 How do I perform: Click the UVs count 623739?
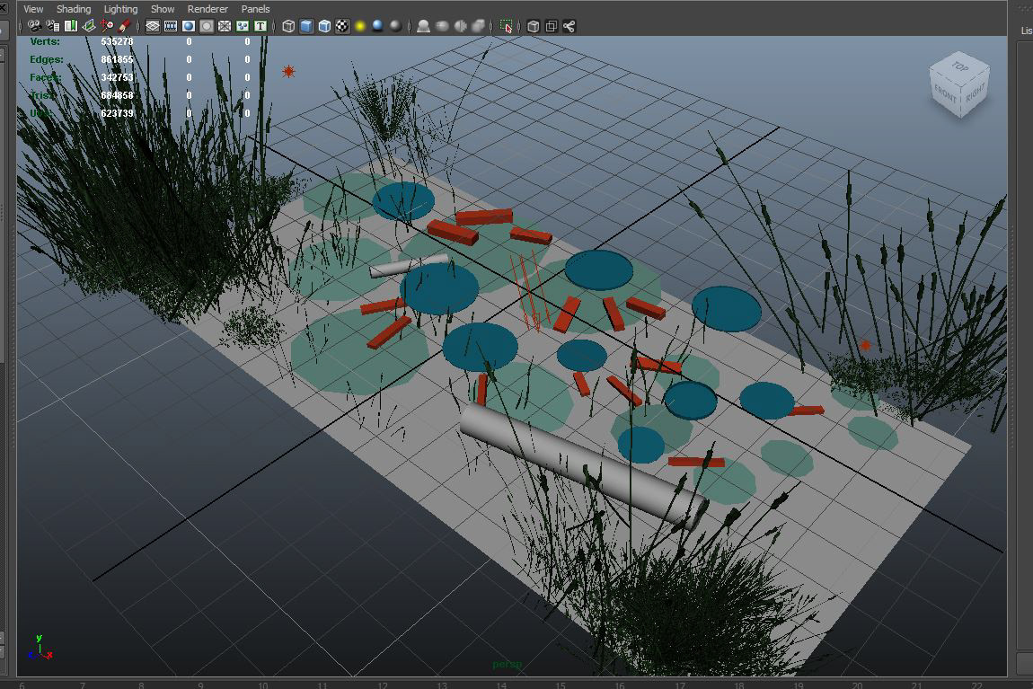[x=118, y=113]
